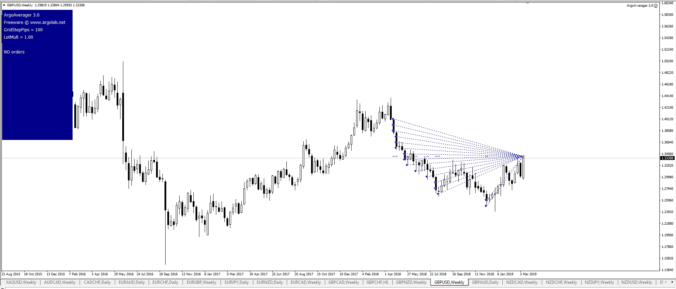Click the 'ArgoAverager 3.0' title in blue panel
The width and height of the screenshot is (676, 289).
tap(21, 15)
